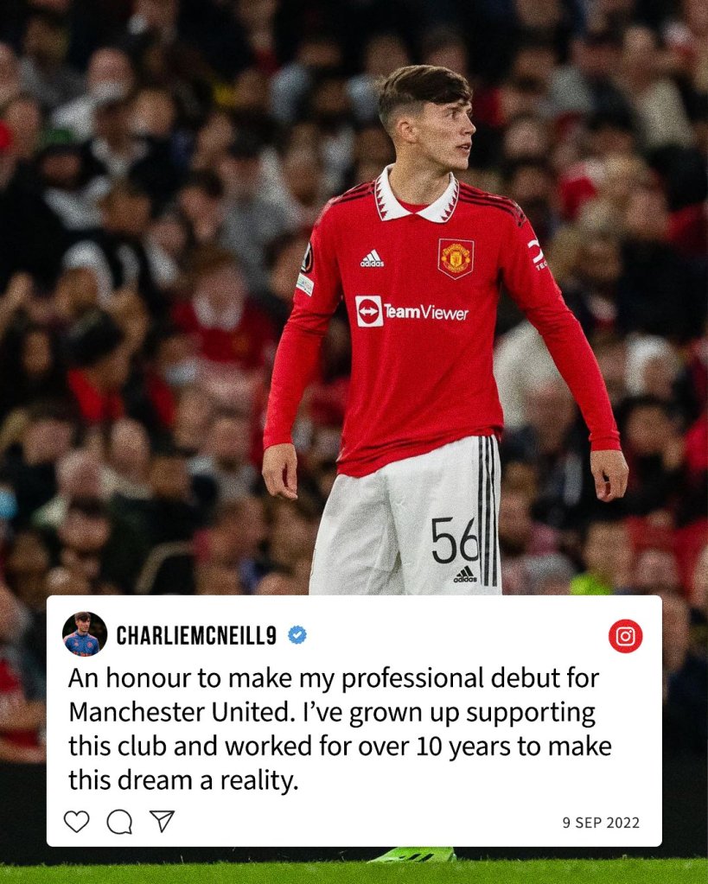Click the caption text beginning 'An honour'
Screen dimensions: 708x884
tap(341, 729)
